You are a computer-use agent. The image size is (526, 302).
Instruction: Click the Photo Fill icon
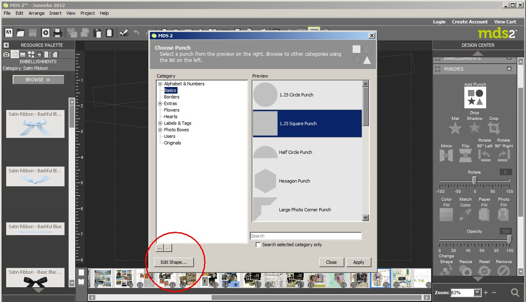point(503,215)
